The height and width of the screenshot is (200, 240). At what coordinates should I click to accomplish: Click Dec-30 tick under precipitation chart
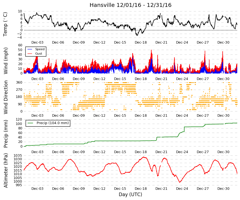pos(223,152)
